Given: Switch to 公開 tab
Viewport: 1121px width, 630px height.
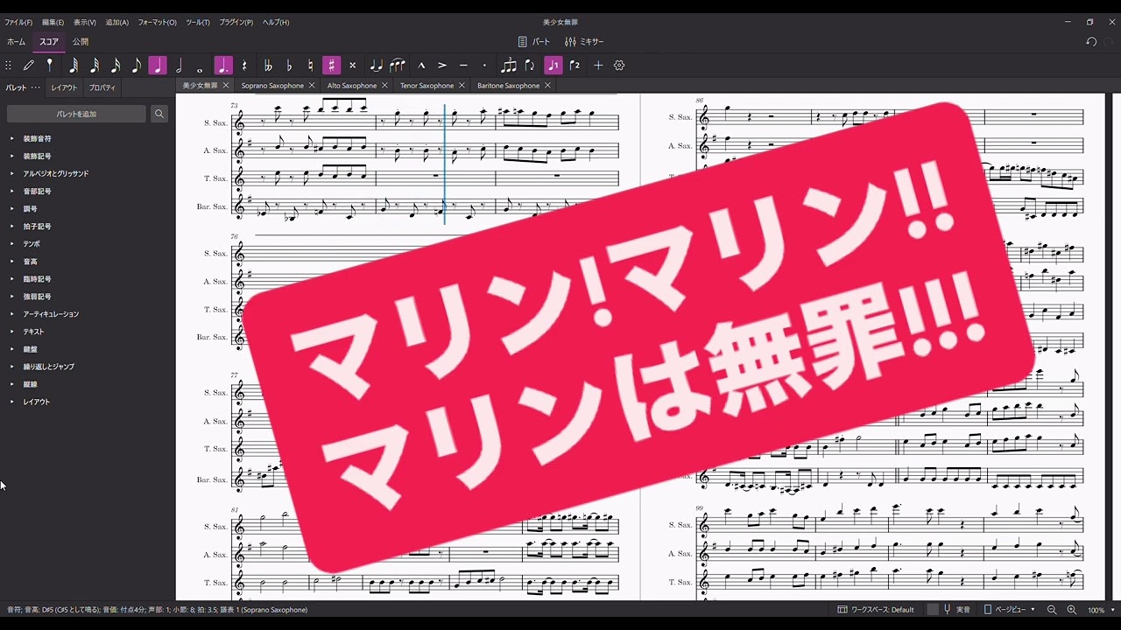Looking at the screenshot, I should coord(81,41).
